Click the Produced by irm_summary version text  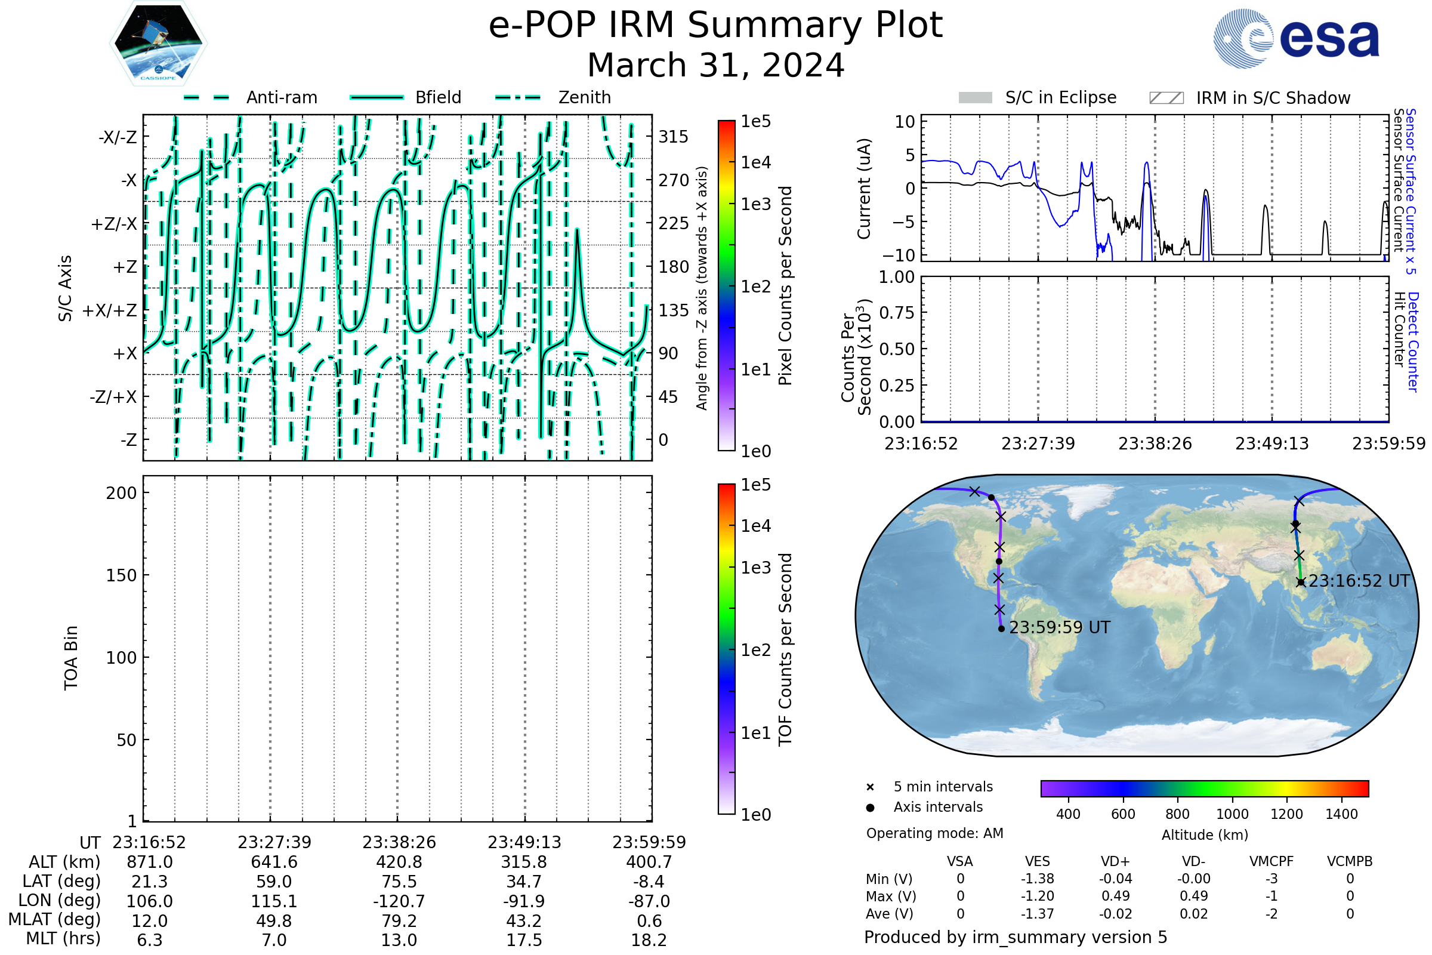point(1016,937)
